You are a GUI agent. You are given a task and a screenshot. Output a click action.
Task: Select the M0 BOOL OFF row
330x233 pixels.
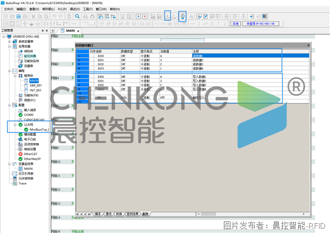click(x=165, y=97)
